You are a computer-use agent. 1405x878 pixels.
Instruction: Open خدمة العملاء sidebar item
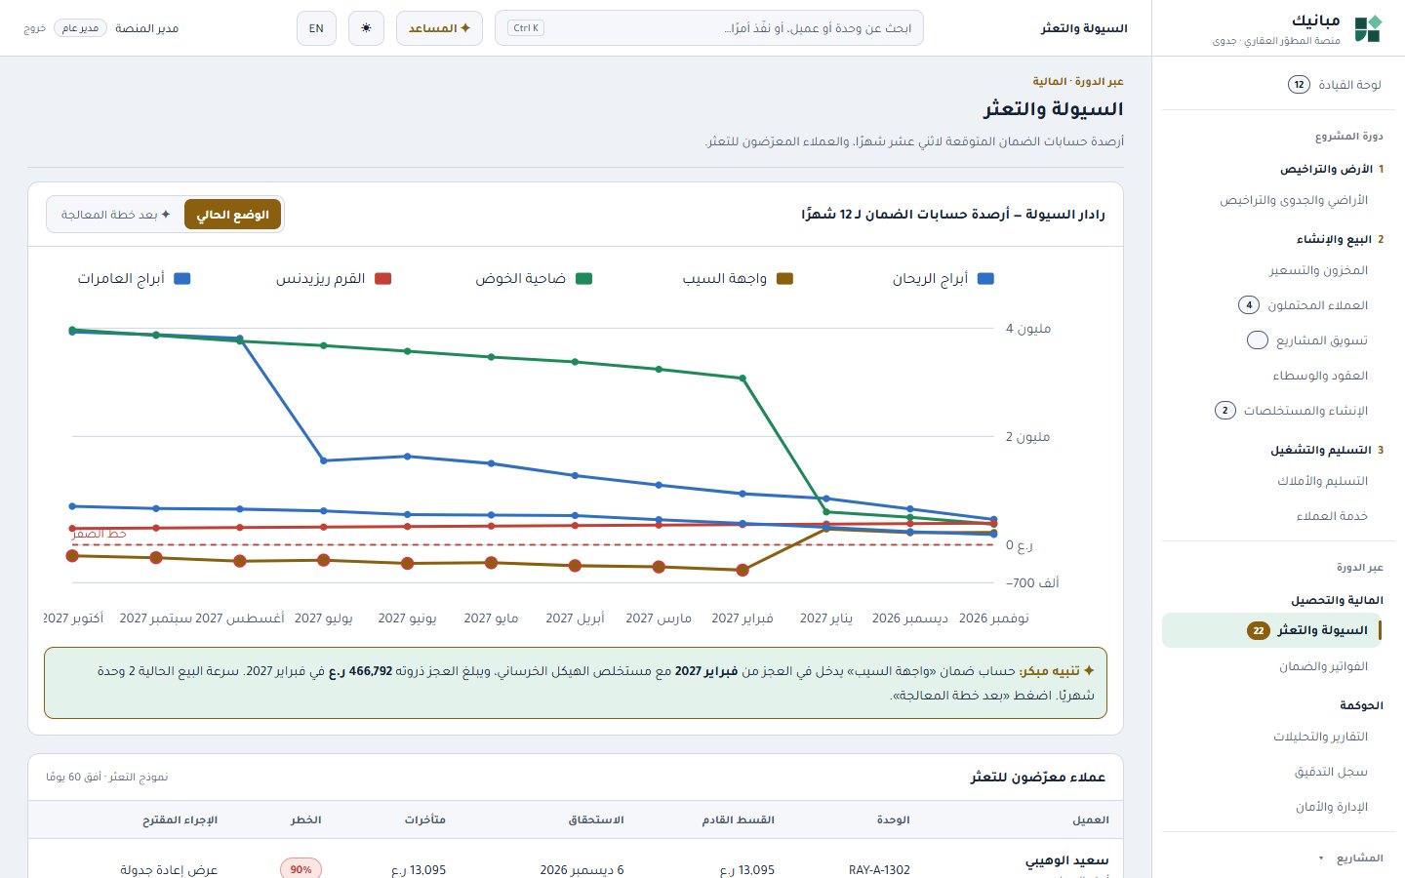click(x=1273, y=516)
